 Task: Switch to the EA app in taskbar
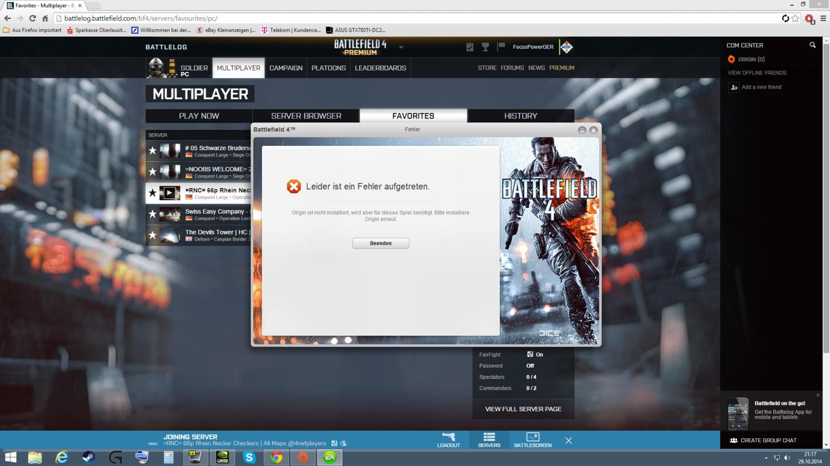tap(330, 458)
